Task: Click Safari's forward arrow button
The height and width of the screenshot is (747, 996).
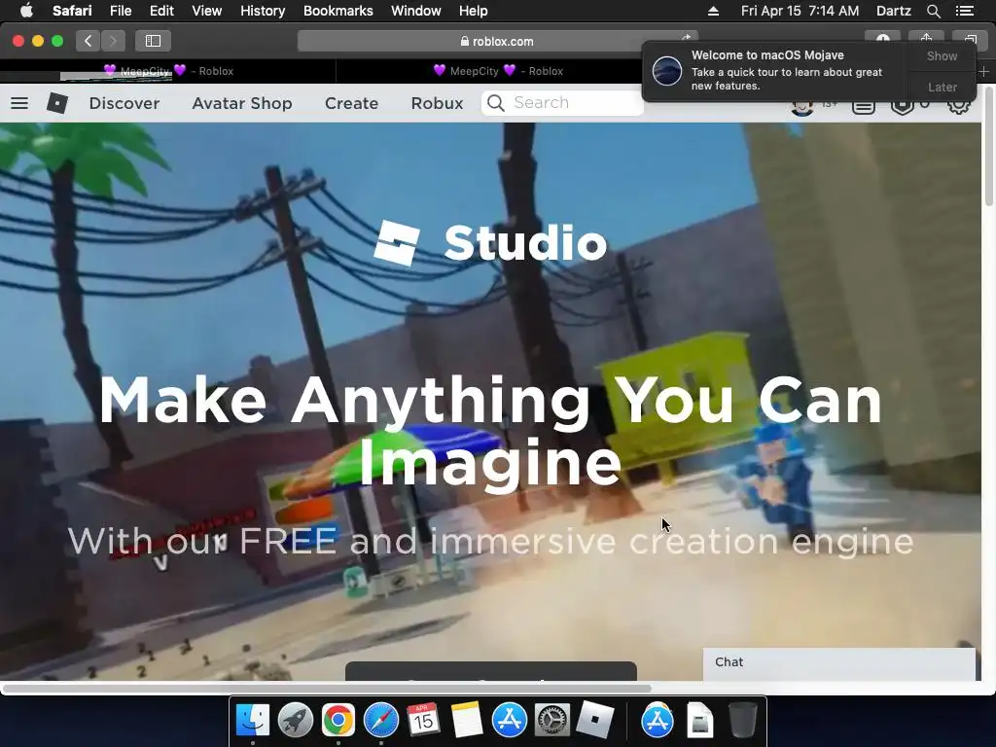Action: (x=113, y=41)
